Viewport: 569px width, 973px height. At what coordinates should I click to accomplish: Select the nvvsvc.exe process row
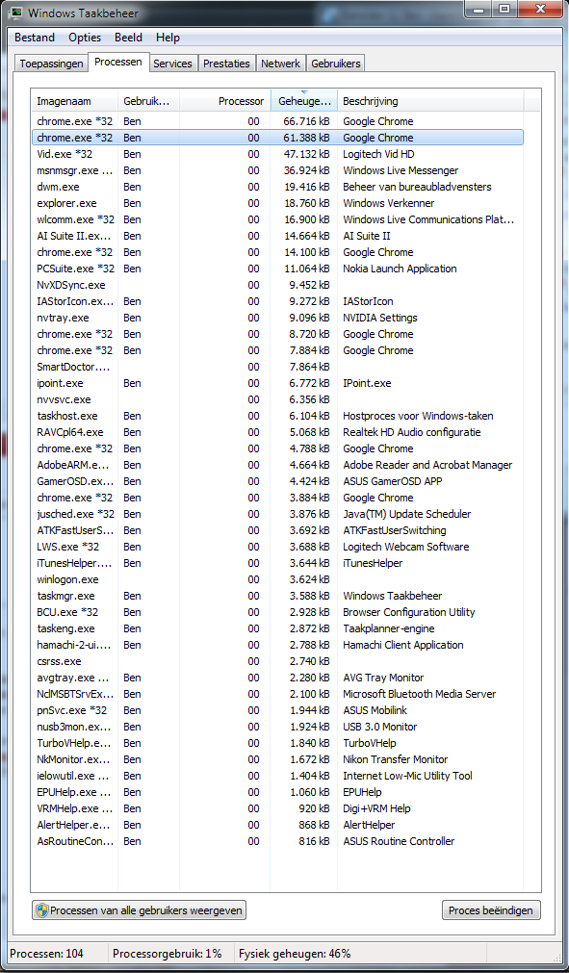tap(277, 399)
